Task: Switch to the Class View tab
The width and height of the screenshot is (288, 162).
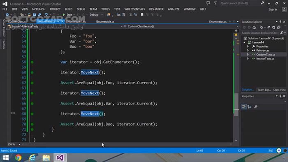Action: click(279, 90)
